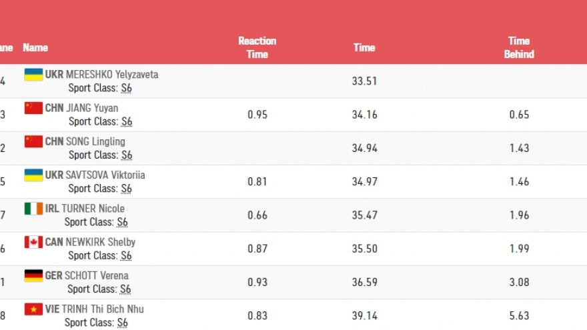Click the Name column header

pyautogui.click(x=35, y=48)
